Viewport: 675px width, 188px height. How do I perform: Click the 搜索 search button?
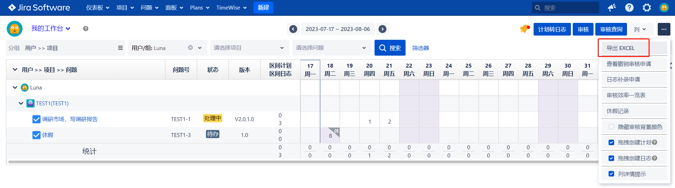pos(390,48)
